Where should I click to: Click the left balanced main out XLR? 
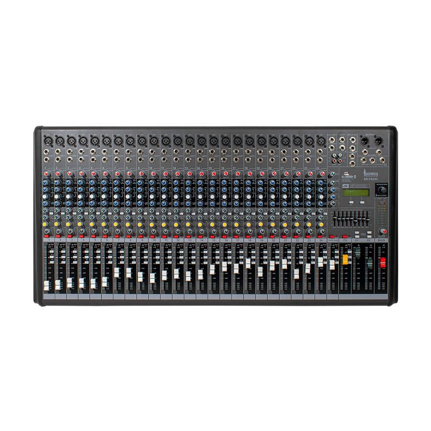364,142
